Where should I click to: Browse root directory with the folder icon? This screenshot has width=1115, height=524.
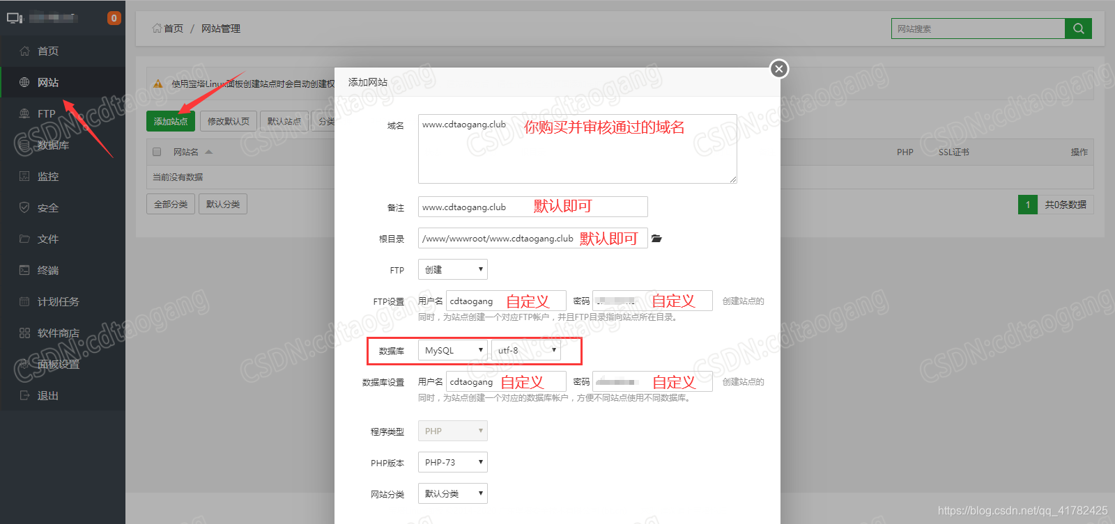(x=656, y=239)
